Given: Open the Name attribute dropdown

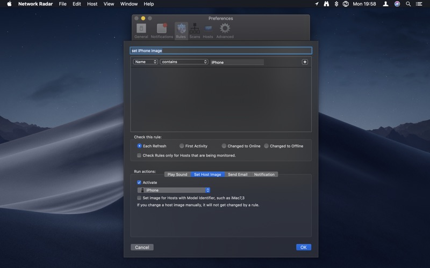Looking at the screenshot, I should (146, 62).
